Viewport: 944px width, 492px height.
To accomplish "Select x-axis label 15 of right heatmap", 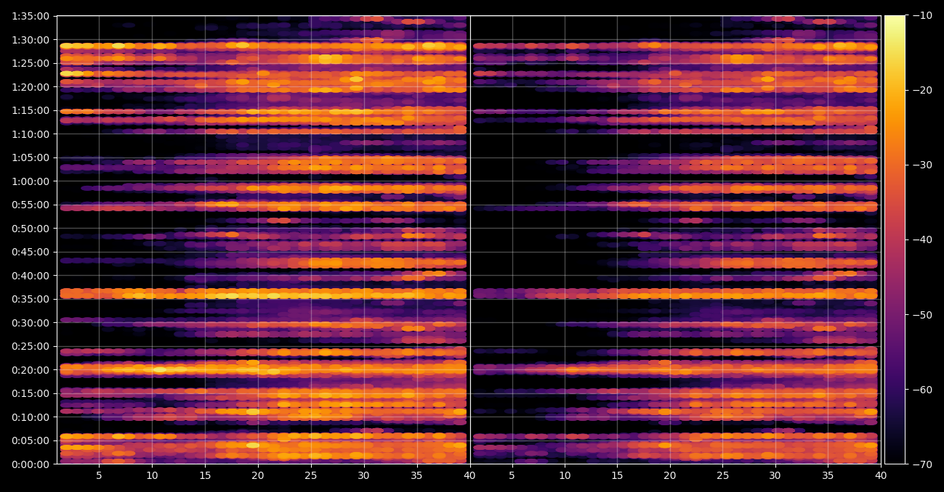I will [617, 475].
